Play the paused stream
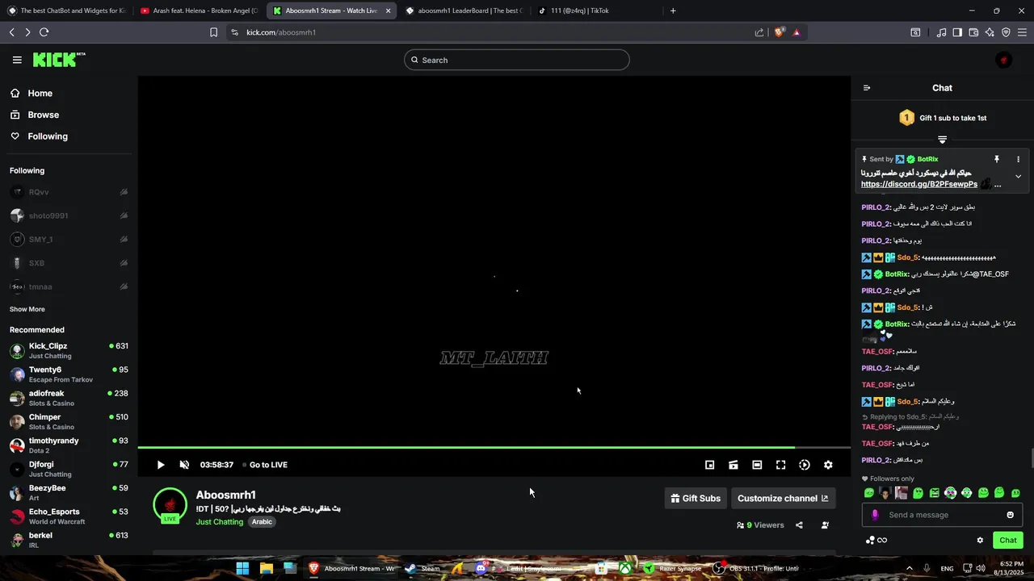This screenshot has width=1034, height=581. [x=160, y=465]
